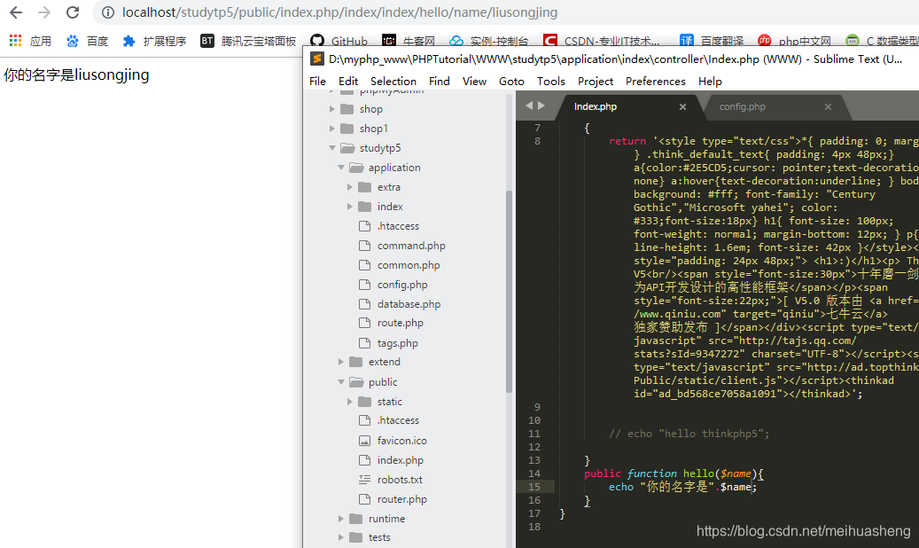Click the hello function name in code
The height and width of the screenshot is (548, 919).
tap(698, 474)
